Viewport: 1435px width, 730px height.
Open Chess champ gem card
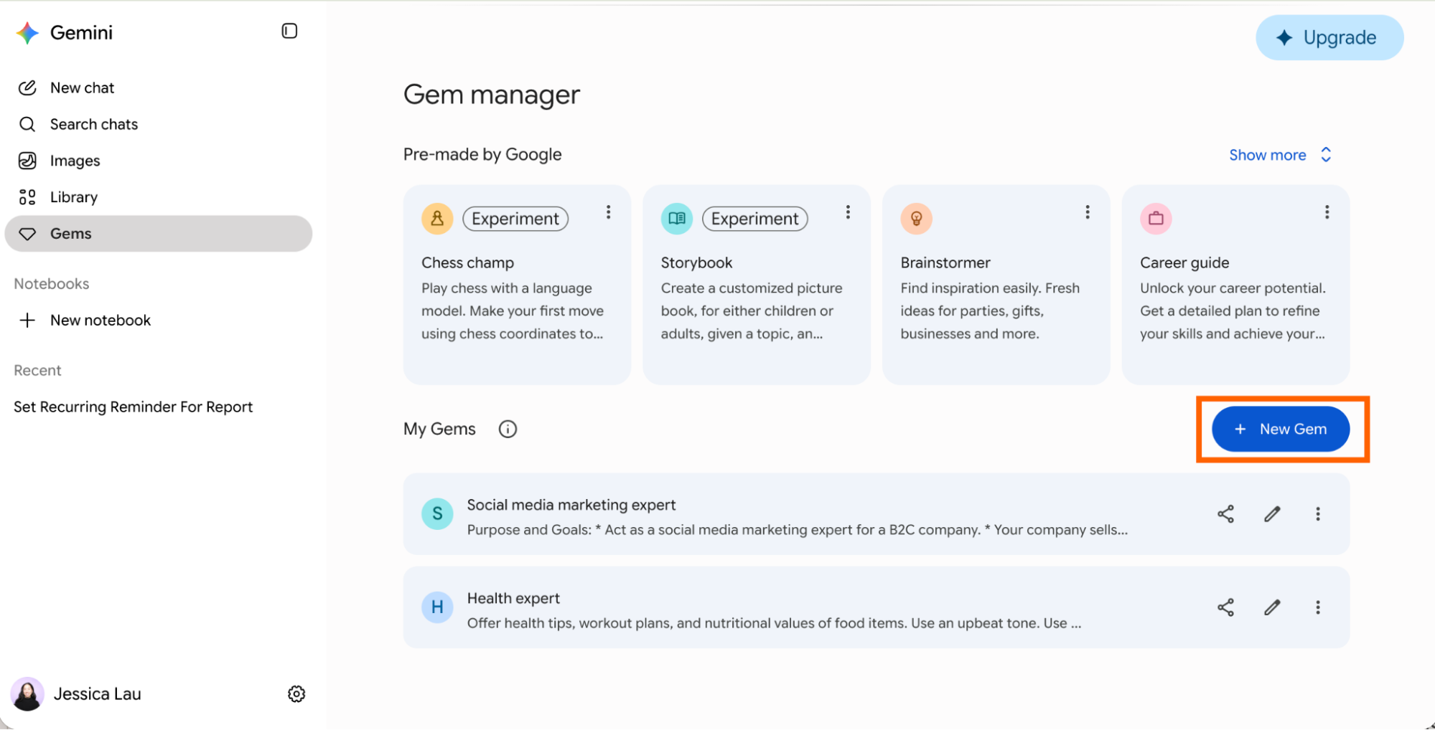tap(517, 285)
